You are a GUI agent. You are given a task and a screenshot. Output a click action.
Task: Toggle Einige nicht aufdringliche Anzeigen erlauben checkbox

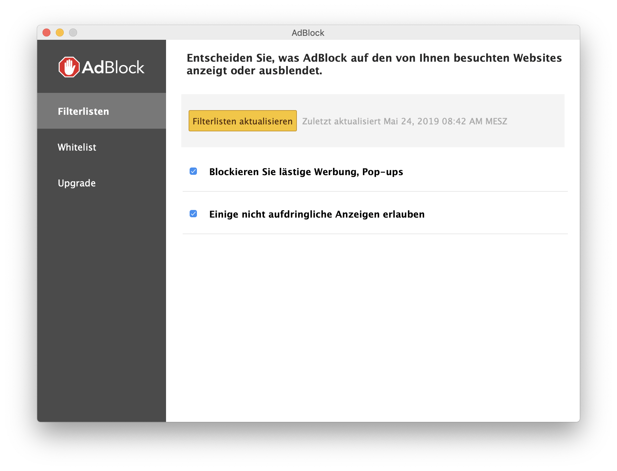193,214
